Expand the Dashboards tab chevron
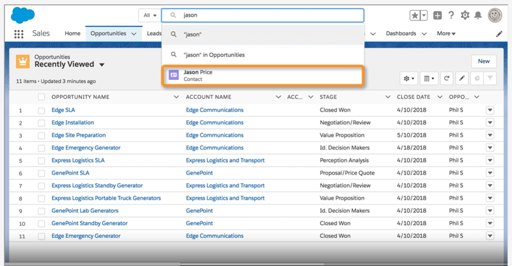 tap(424, 34)
